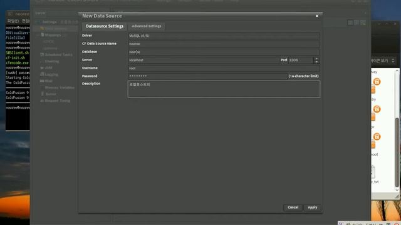Click the Mappings icon in sidebar
The image size is (401, 225).
coord(43,35)
